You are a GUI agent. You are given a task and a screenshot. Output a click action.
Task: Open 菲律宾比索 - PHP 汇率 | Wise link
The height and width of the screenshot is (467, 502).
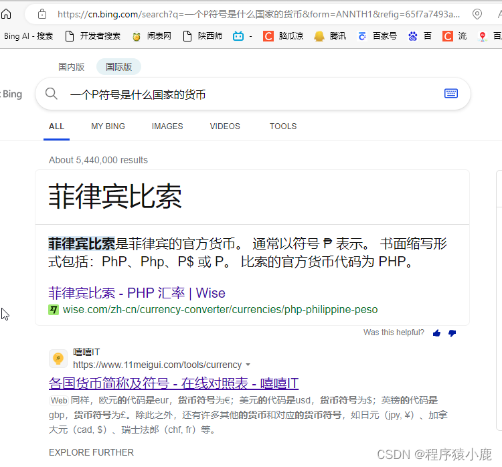pos(137,293)
